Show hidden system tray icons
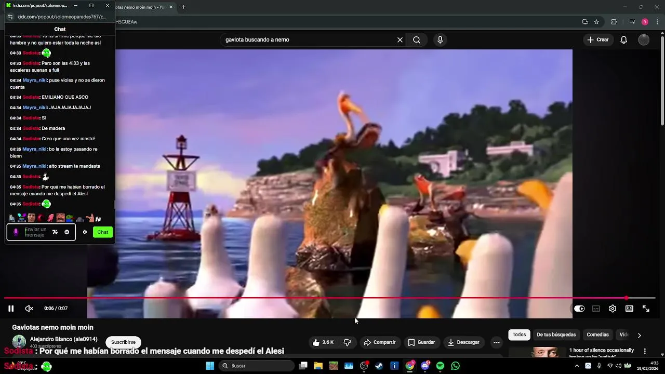The image size is (665, 374). point(577,366)
